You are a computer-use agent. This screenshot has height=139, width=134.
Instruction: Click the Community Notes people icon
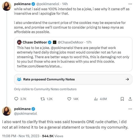click(x=19, y=79)
